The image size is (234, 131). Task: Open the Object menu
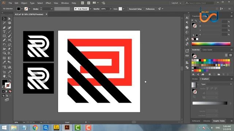click(24, 3)
